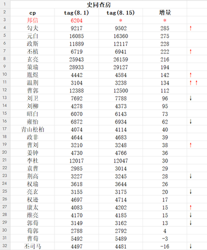Click row header number 17

click(x=4, y=129)
